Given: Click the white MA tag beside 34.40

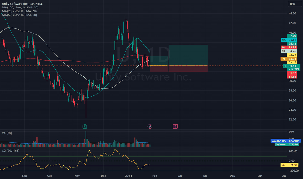Looking at the screenshot, I should [283, 51].
